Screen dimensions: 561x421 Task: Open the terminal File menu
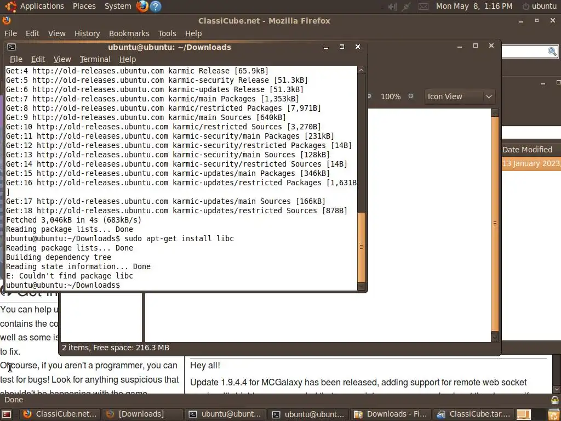[x=16, y=59]
